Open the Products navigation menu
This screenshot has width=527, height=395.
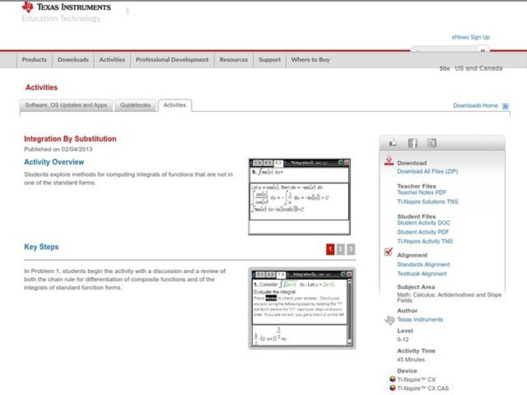(34, 60)
